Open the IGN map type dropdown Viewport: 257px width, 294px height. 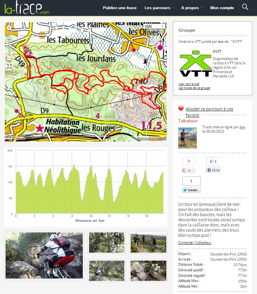click(154, 27)
